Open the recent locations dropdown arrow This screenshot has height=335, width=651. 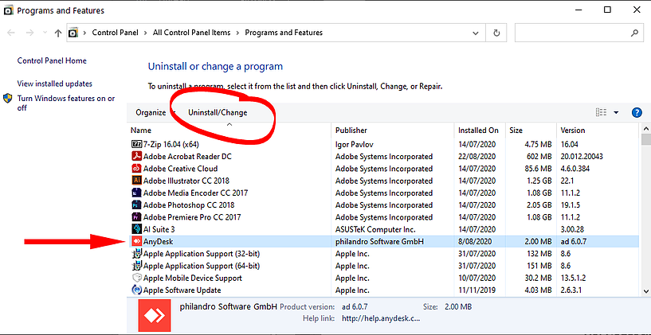tap(44, 33)
